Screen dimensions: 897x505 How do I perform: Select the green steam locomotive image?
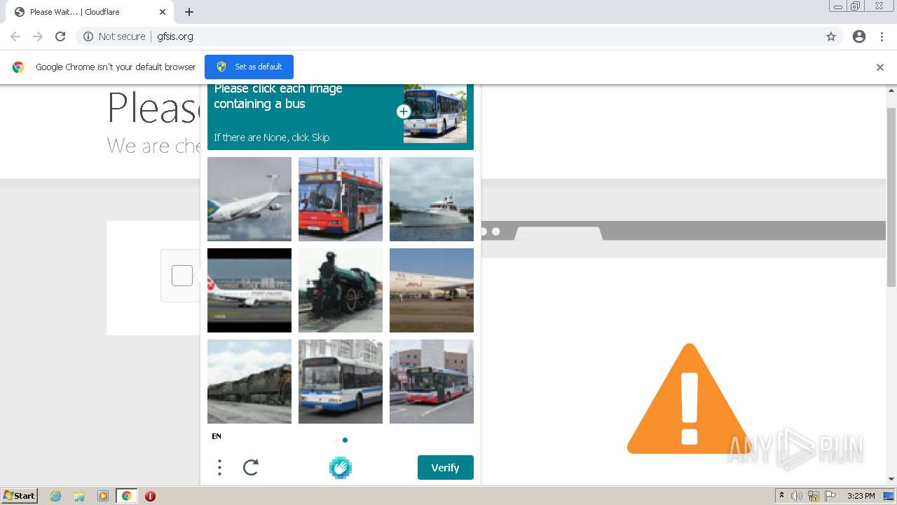pos(341,290)
